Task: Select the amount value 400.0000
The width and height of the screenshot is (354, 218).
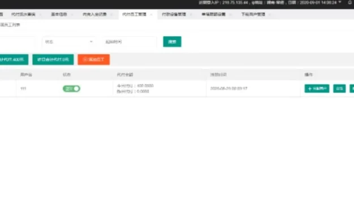Action: coord(145,86)
